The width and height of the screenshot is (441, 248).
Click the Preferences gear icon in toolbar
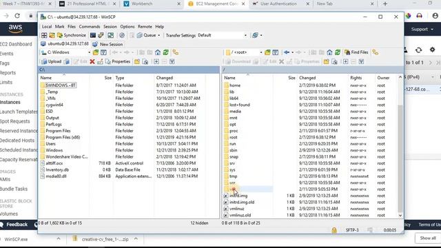tap(122, 35)
